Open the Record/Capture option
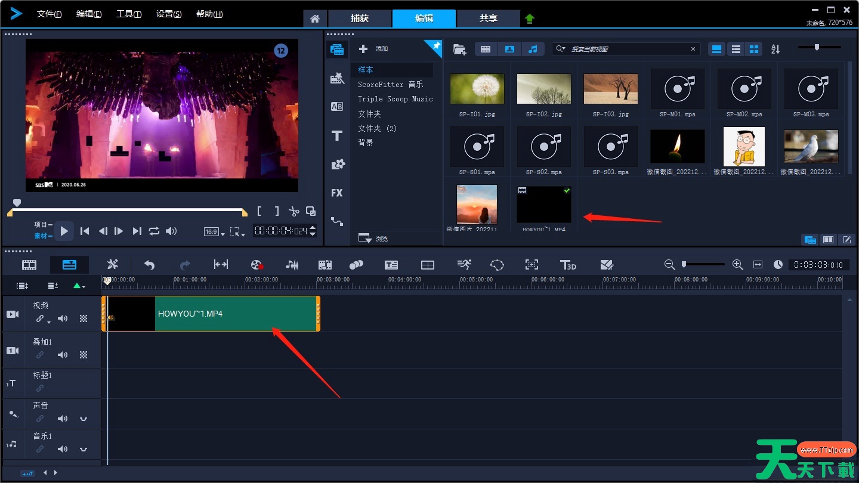859x483 pixels. tap(257, 265)
